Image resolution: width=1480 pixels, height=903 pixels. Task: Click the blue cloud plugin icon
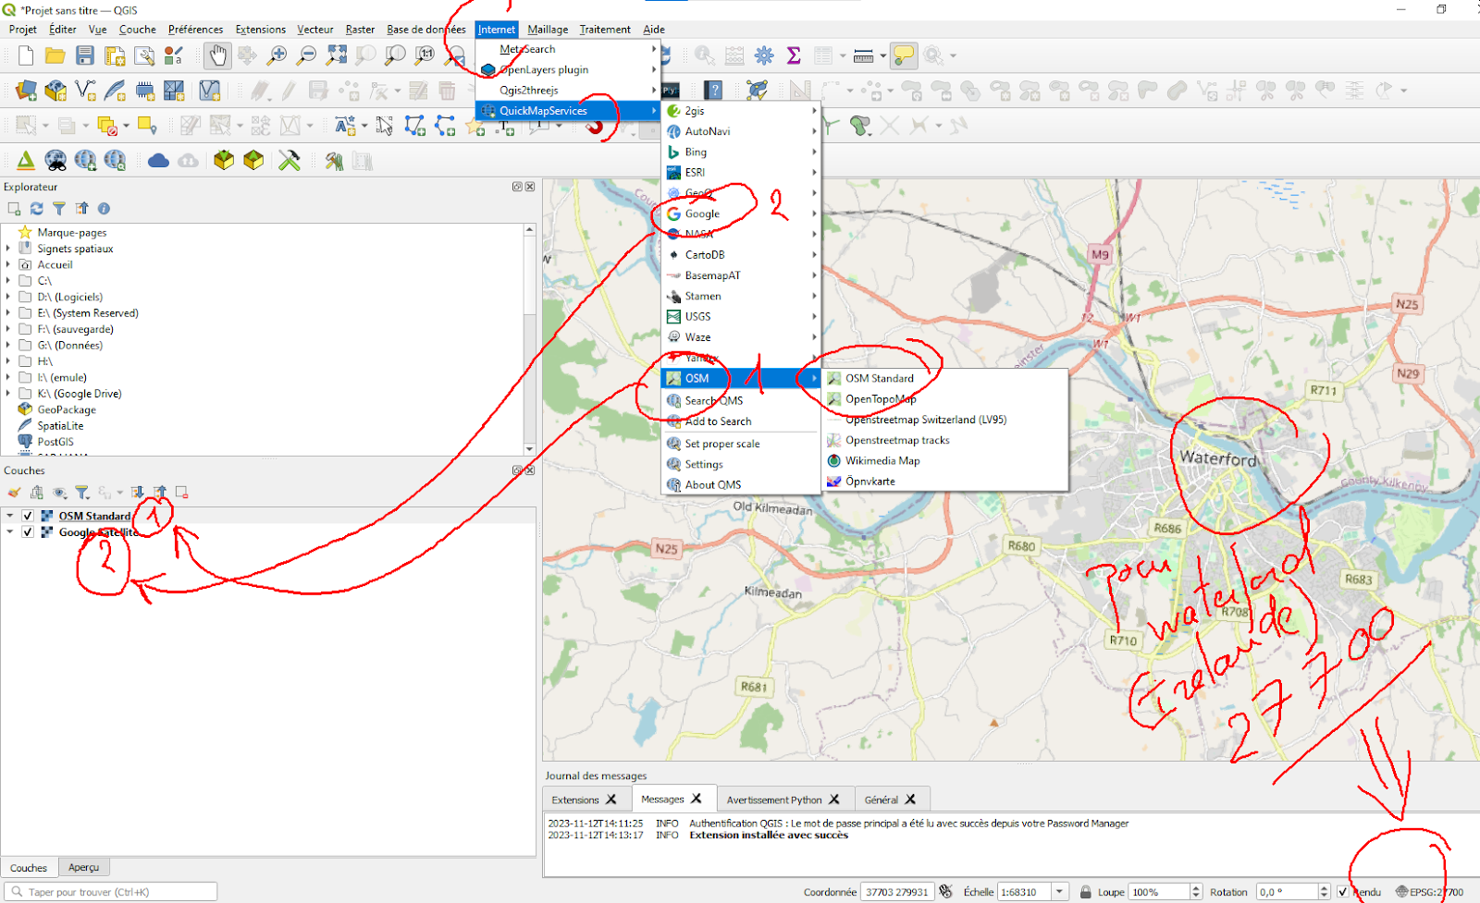coord(158,161)
